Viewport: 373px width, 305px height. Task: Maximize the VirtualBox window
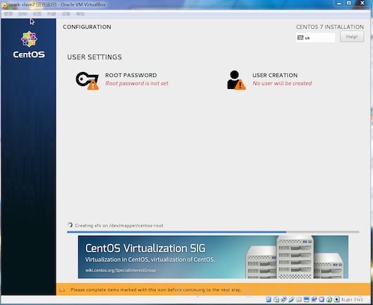349,3
